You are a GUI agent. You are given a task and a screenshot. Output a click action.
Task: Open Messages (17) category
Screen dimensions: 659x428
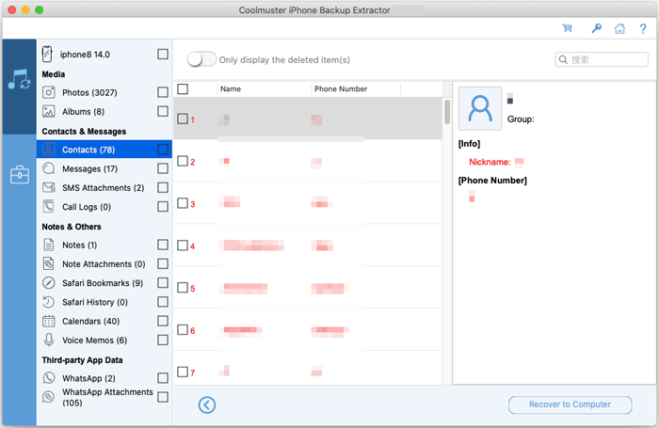[x=104, y=168]
